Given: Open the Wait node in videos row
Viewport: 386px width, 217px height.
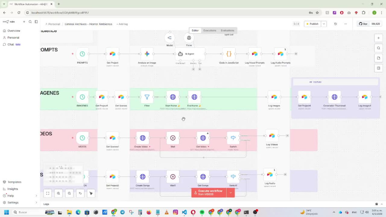Looking at the screenshot, I should pos(173,138).
